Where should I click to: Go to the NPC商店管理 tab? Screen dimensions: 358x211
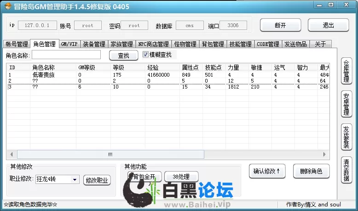pyautogui.click(x=153, y=44)
